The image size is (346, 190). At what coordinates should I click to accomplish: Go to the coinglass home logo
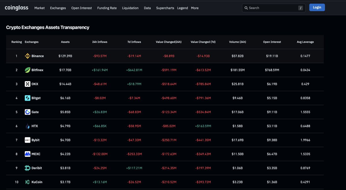[16, 8]
